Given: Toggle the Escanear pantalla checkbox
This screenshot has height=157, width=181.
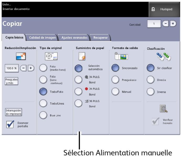Looking at the screenshot, I should pyautogui.click(x=10, y=125).
